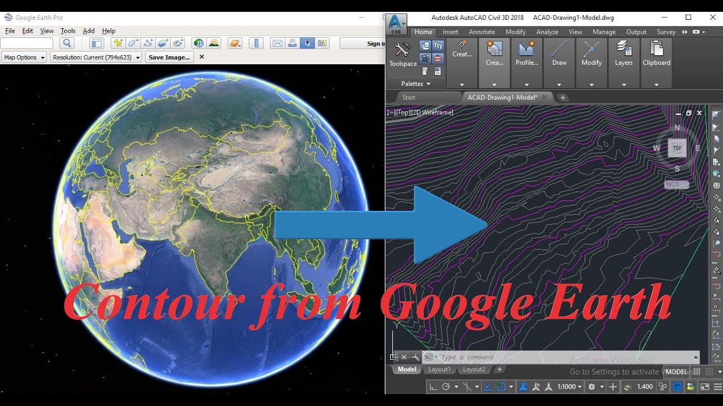This screenshot has height=406, width=723.
Task: Add a placemark in Google Earth
Action: [x=117, y=43]
